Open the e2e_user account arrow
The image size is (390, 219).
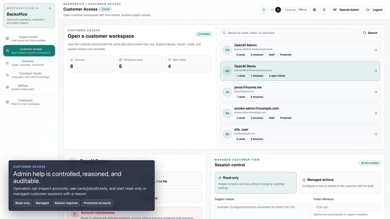[375, 134]
